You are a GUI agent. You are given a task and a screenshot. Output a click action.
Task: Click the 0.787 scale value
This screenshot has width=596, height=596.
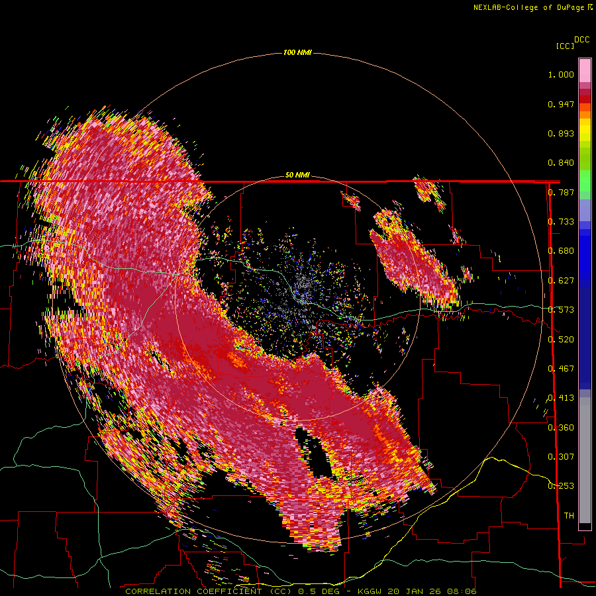coord(561,192)
